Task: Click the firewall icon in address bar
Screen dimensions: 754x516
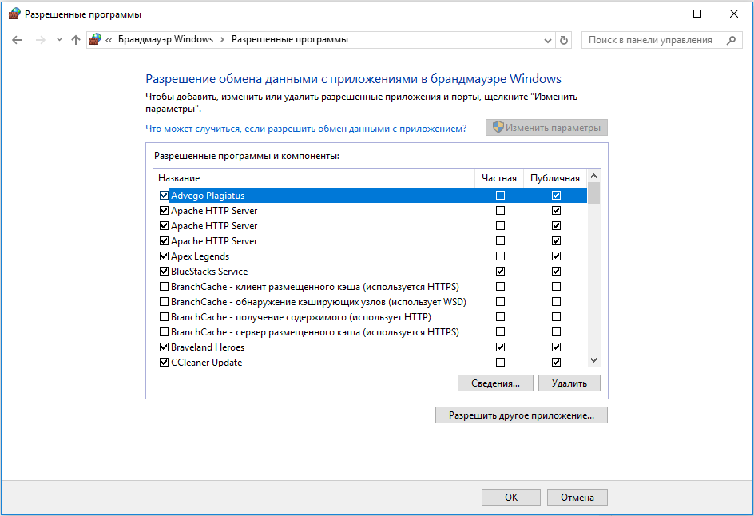Action: tap(95, 39)
